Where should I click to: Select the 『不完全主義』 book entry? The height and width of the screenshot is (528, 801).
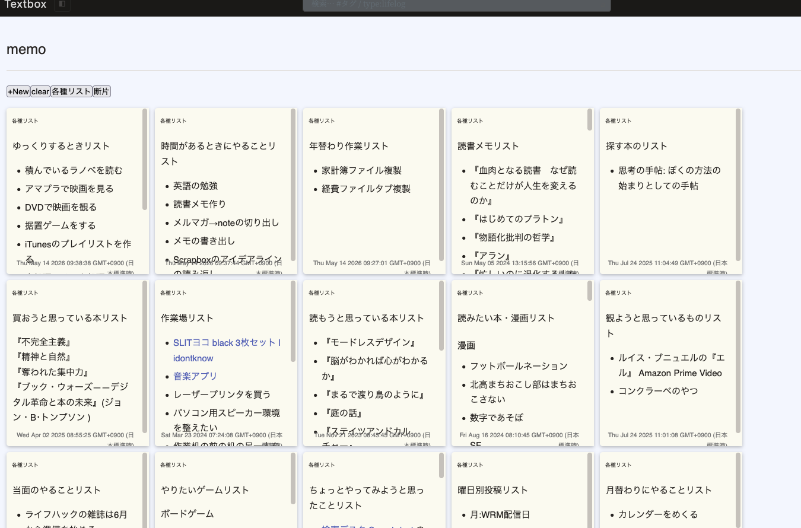44,342
